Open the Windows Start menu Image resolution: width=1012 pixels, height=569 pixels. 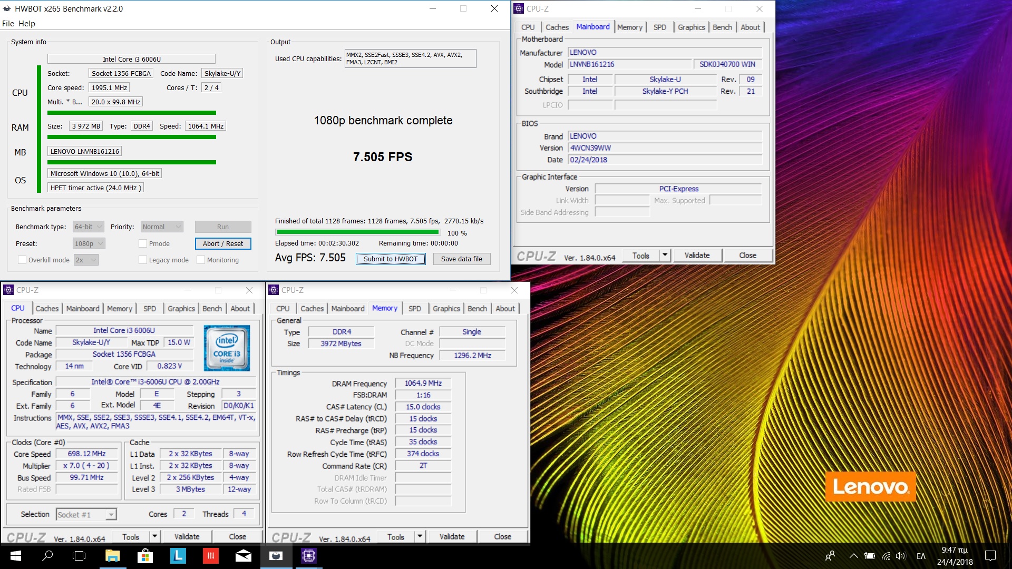(15, 556)
